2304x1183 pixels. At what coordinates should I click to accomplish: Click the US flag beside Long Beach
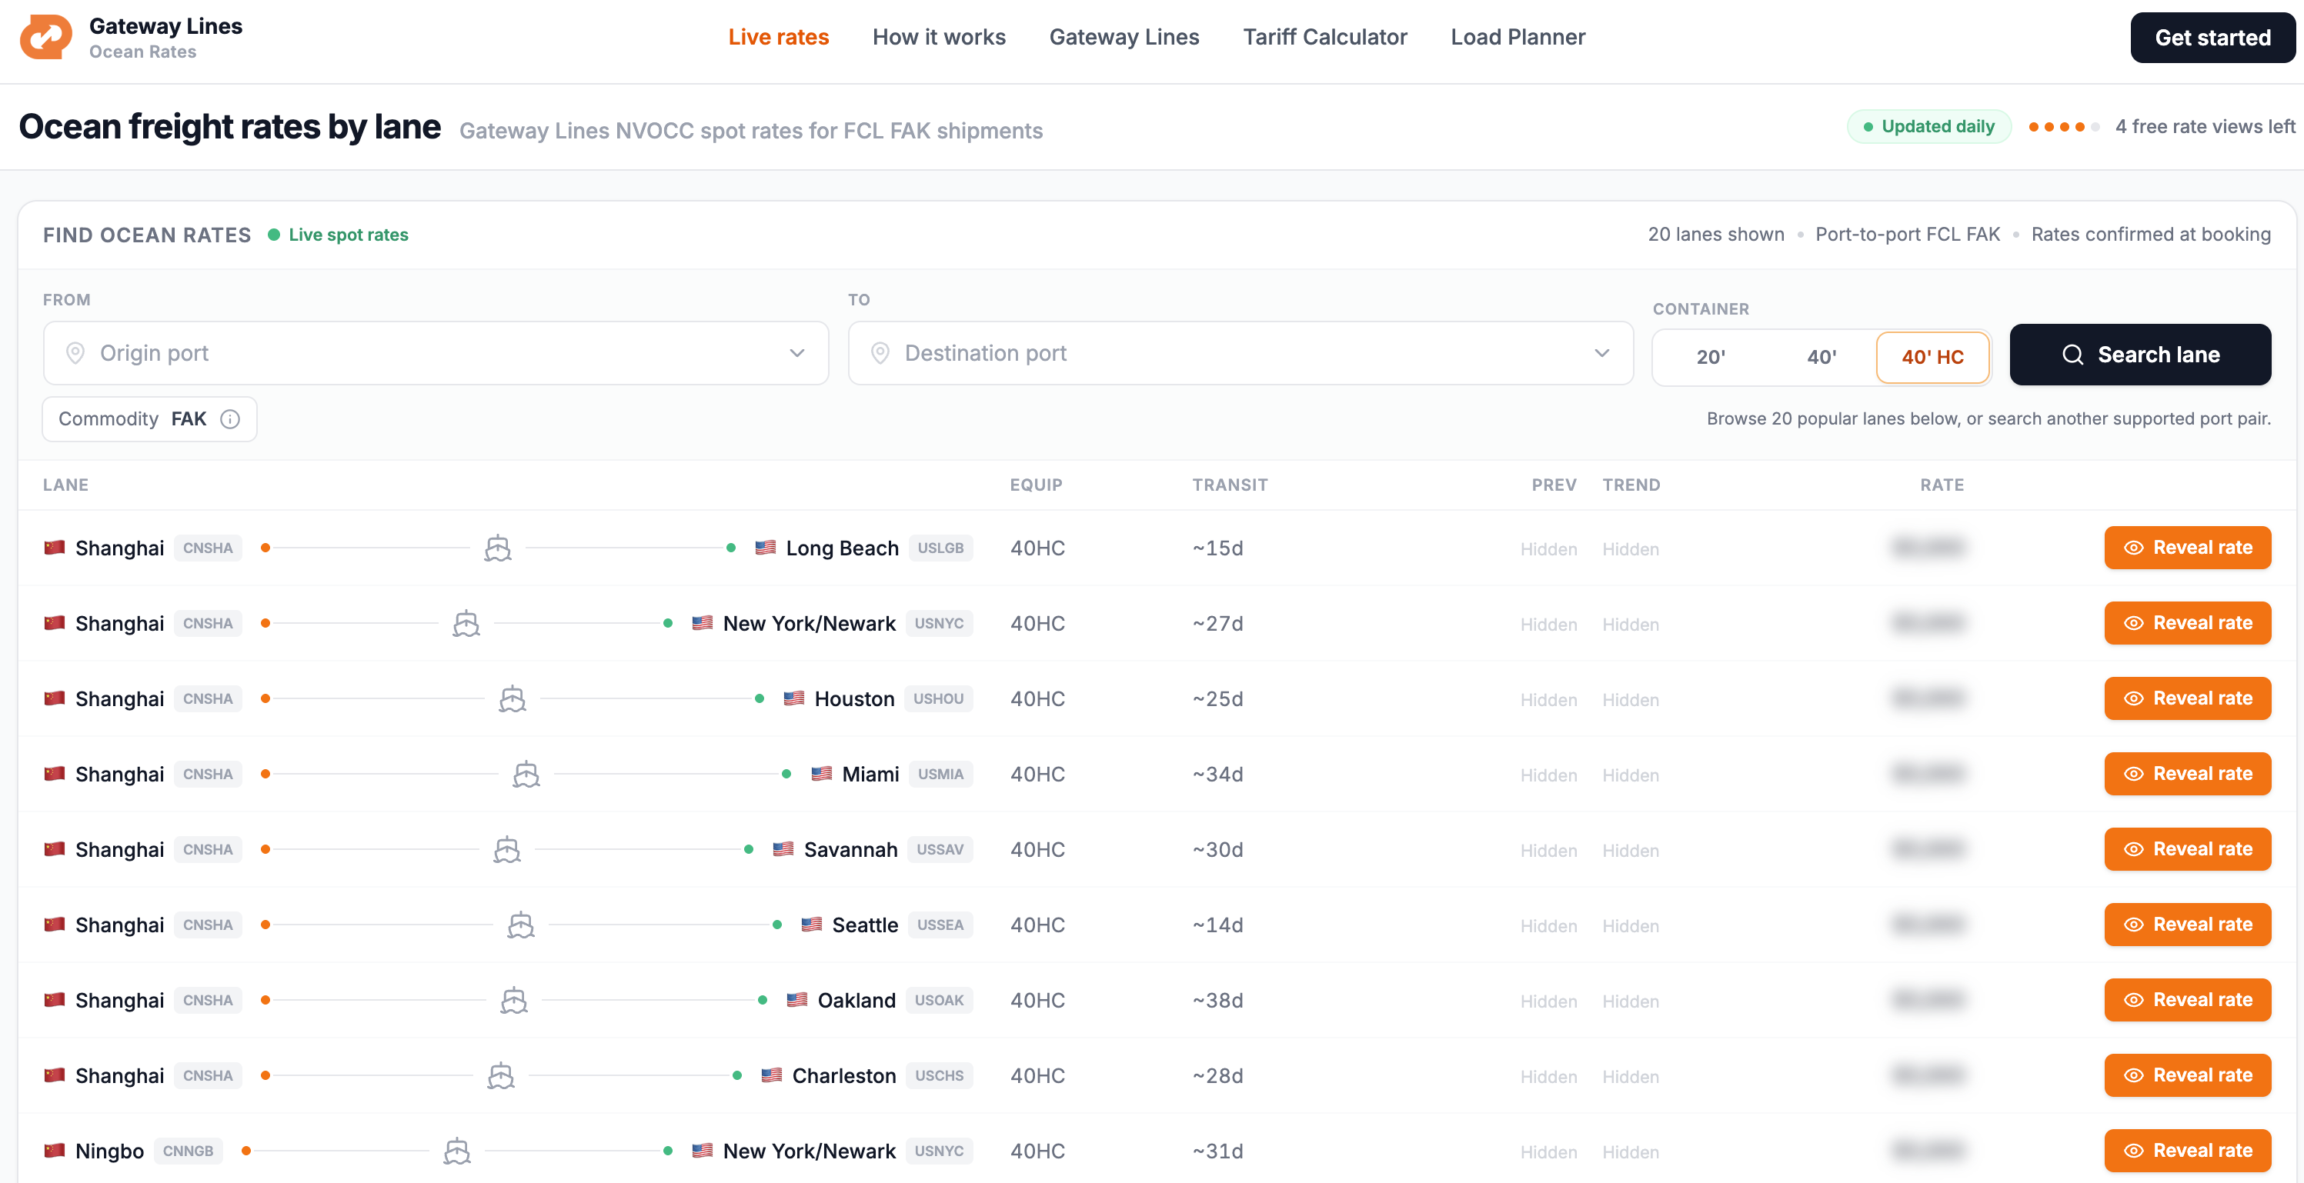(766, 547)
